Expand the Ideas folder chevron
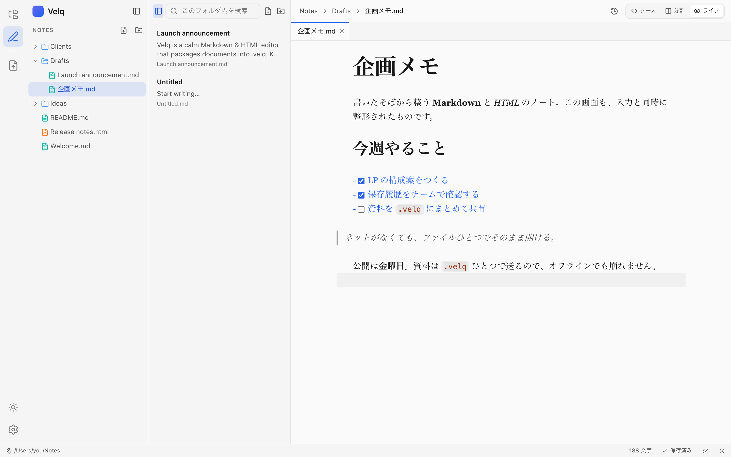 click(x=36, y=103)
